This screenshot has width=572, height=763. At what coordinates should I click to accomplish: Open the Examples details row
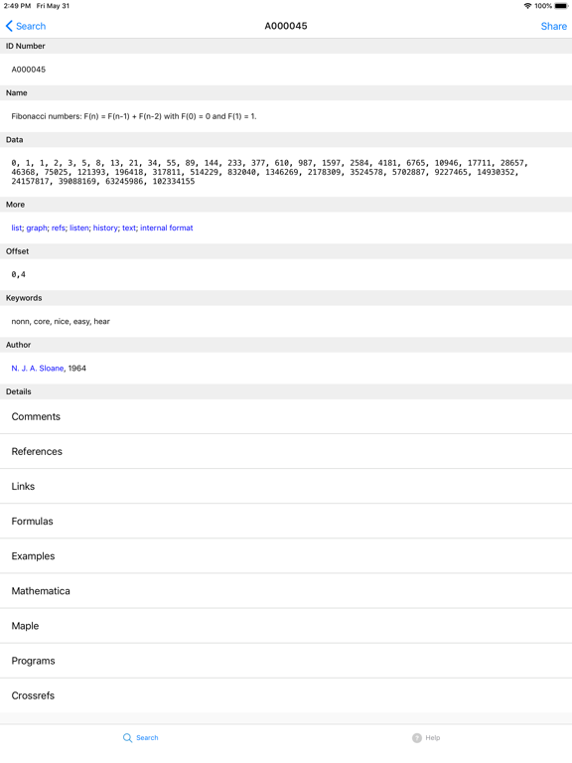286,556
